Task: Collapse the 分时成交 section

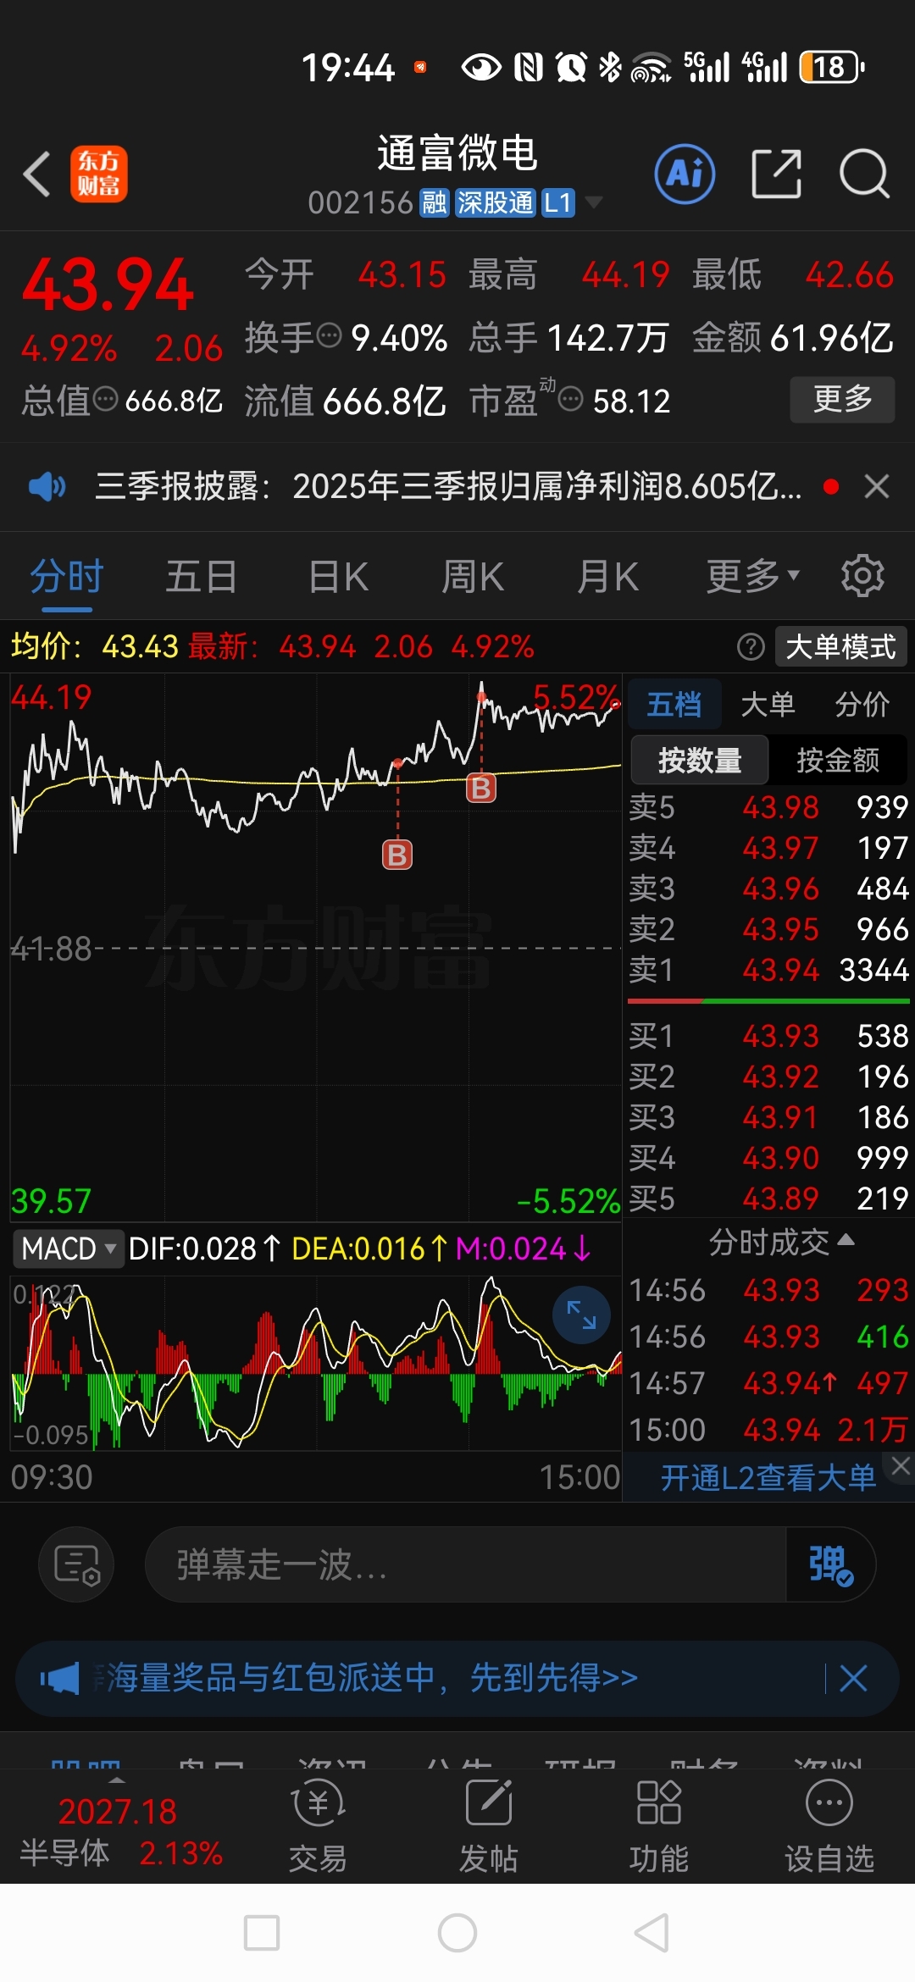Action: point(781,1243)
